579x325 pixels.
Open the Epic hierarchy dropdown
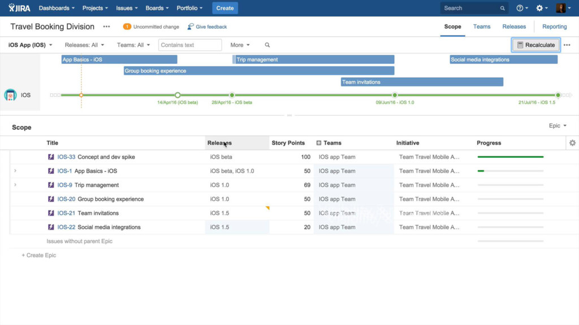pos(557,126)
